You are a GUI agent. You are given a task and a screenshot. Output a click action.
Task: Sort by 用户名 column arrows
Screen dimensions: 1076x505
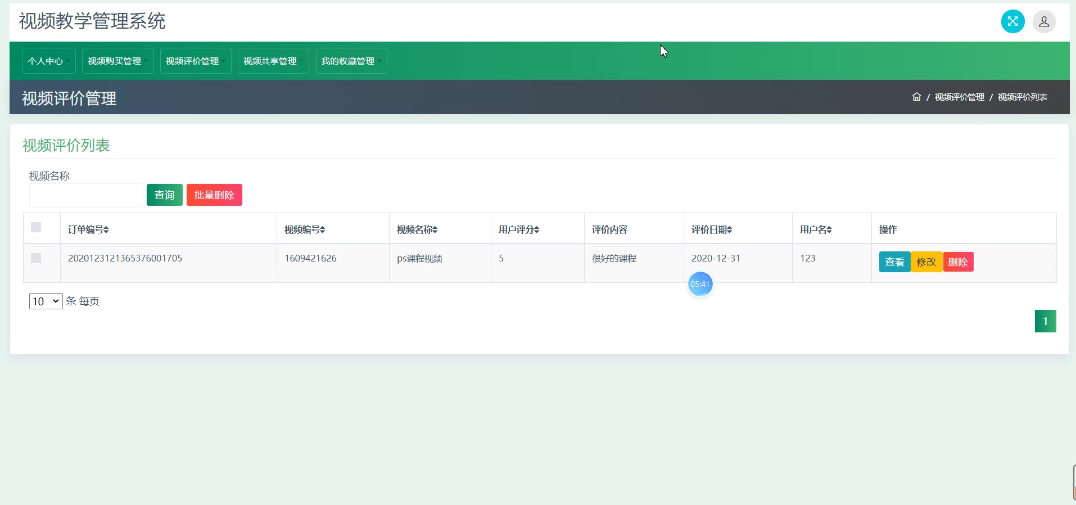(829, 230)
